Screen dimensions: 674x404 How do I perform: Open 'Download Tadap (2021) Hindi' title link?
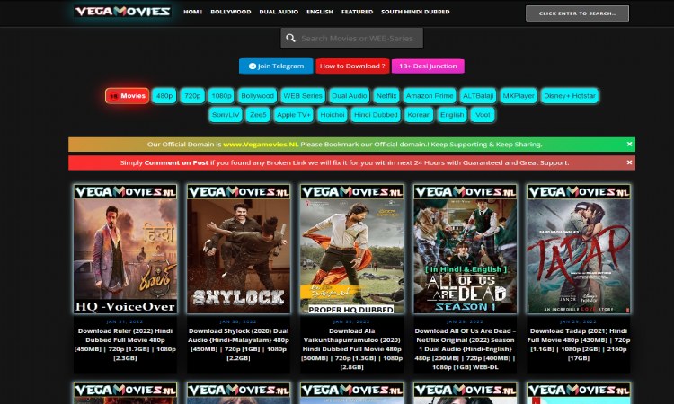click(x=579, y=345)
